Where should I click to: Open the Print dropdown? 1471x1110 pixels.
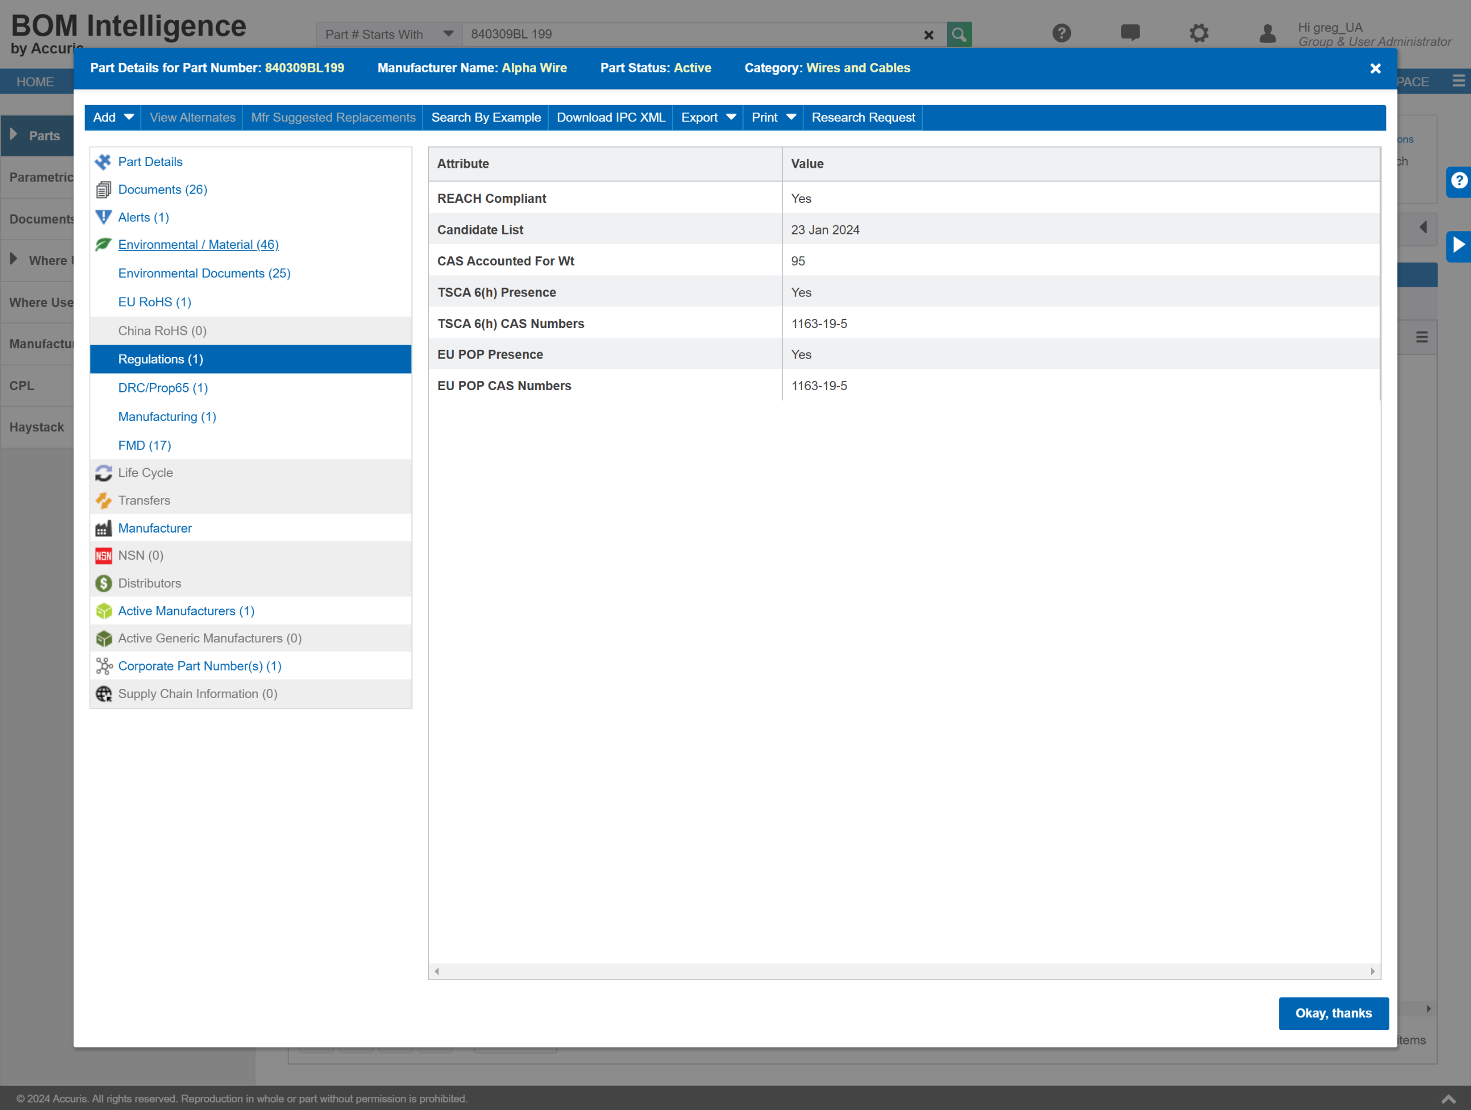pyautogui.click(x=773, y=118)
